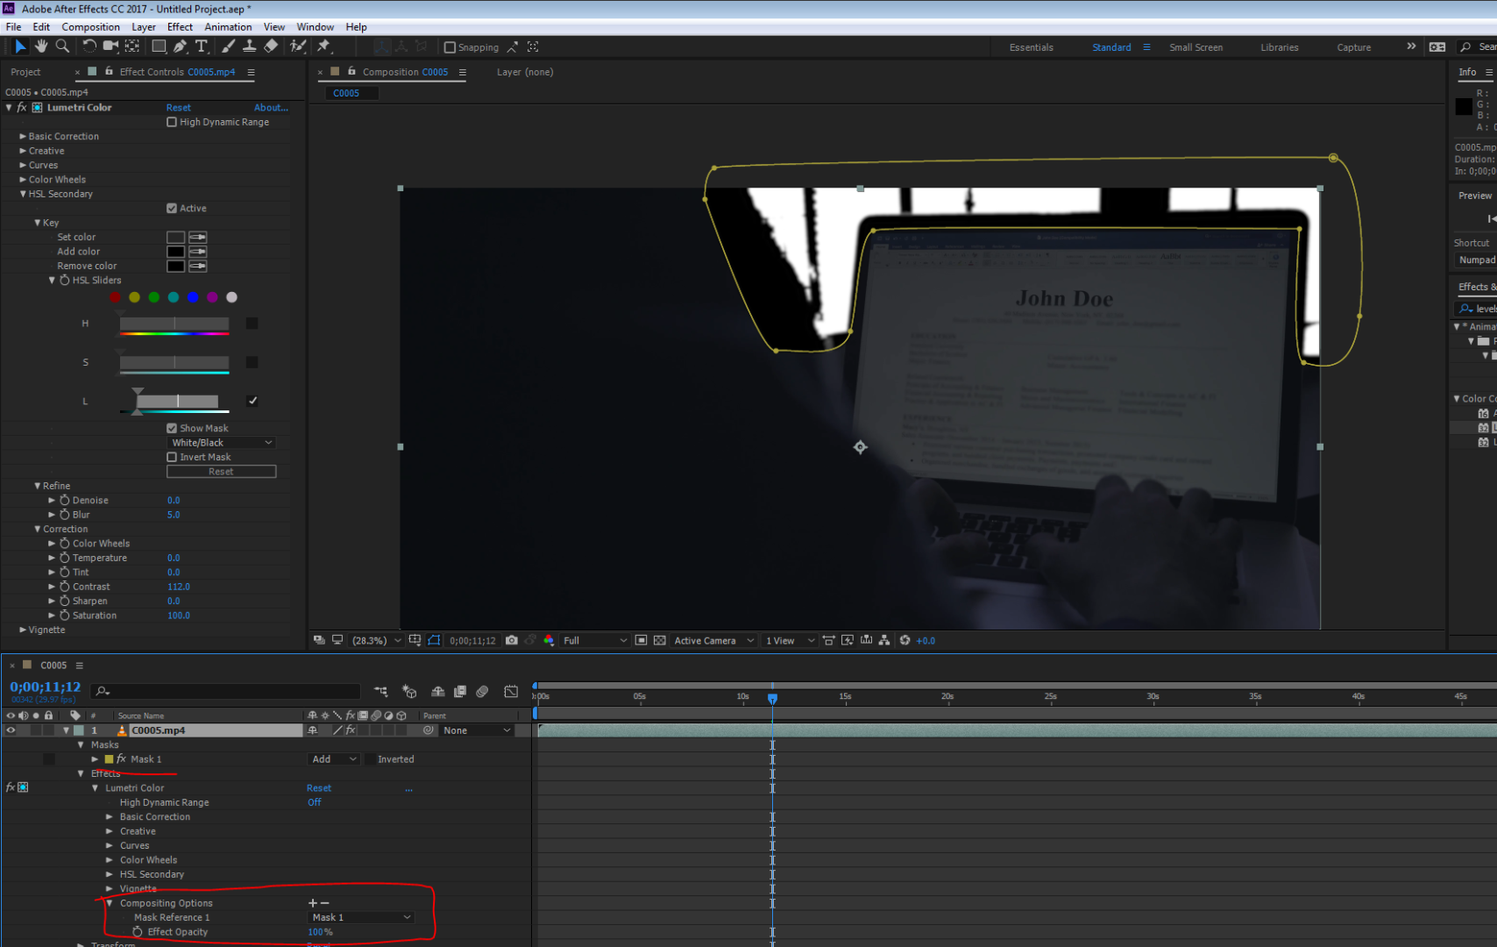Select the Pen tool
The height and width of the screenshot is (947, 1497).
[x=181, y=46]
